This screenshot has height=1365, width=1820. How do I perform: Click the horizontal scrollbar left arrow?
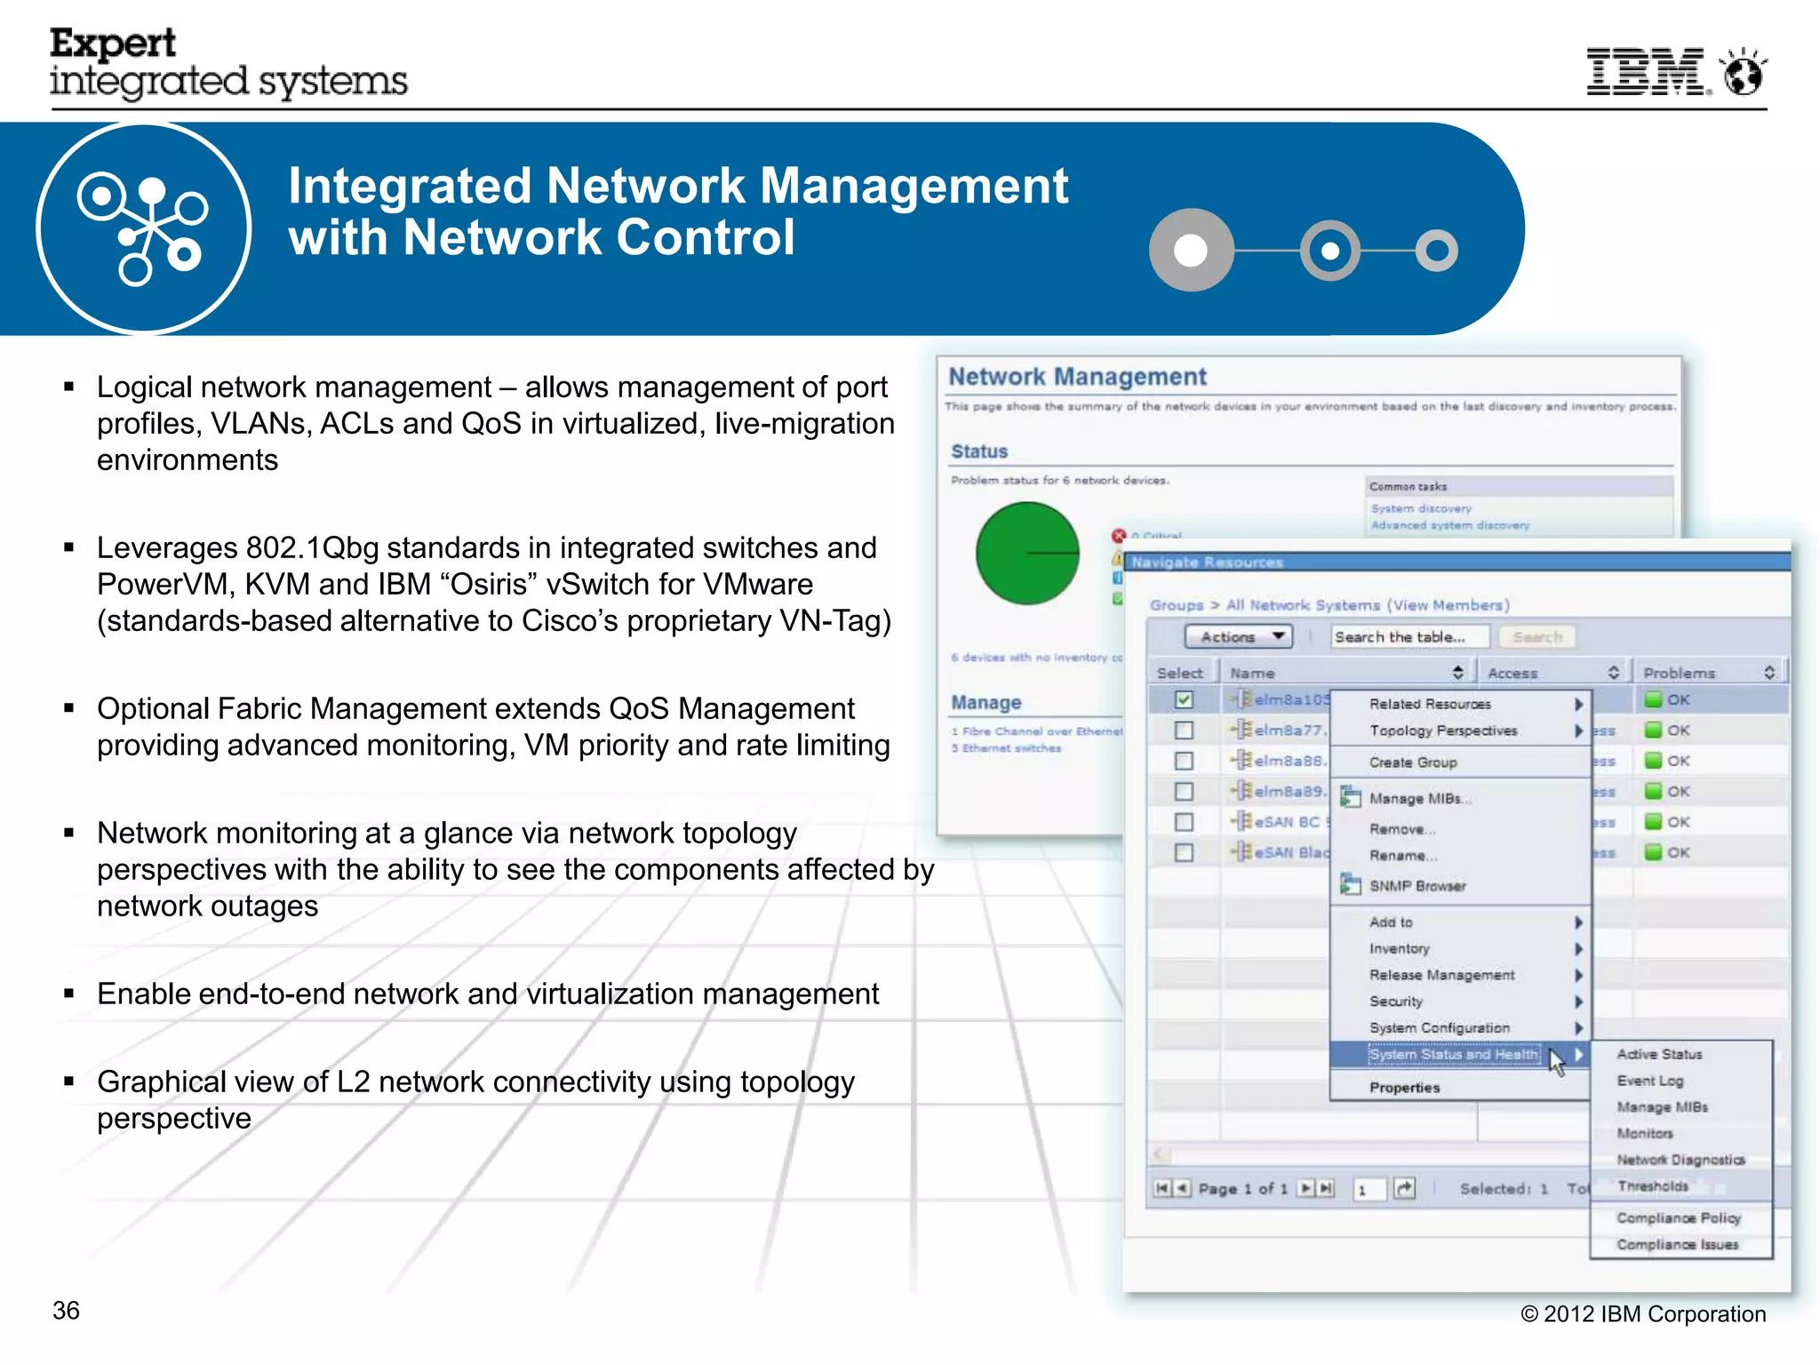point(1159,1154)
